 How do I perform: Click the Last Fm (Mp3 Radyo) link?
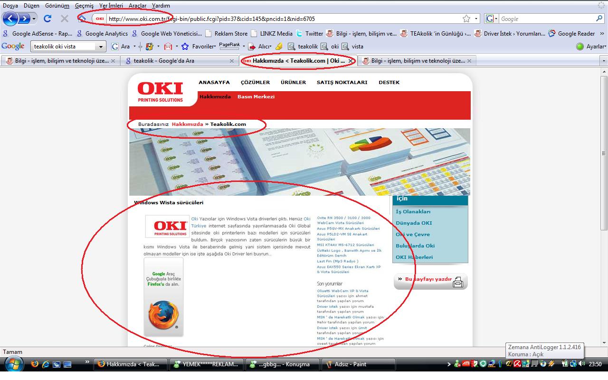coord(338,261)
